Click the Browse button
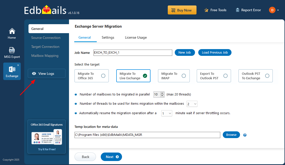This screenshot has height=165, width=285. (x=231, y=135)
